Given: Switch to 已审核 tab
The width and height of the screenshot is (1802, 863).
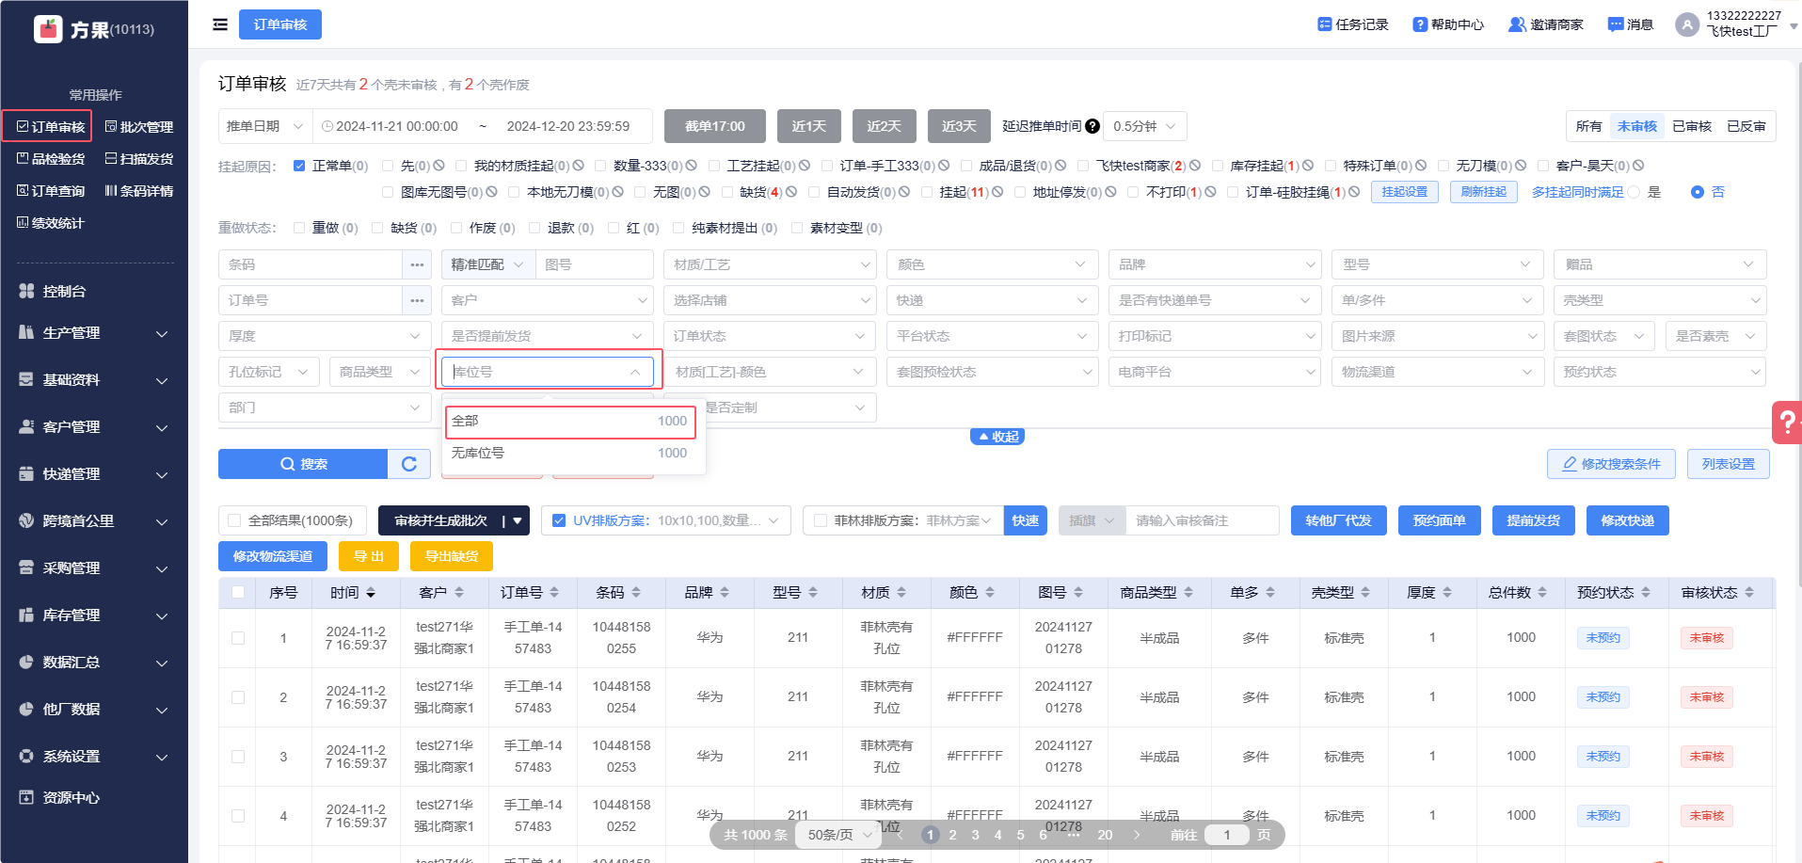Looking at the screenshot, I should [x=1691, y=126].
